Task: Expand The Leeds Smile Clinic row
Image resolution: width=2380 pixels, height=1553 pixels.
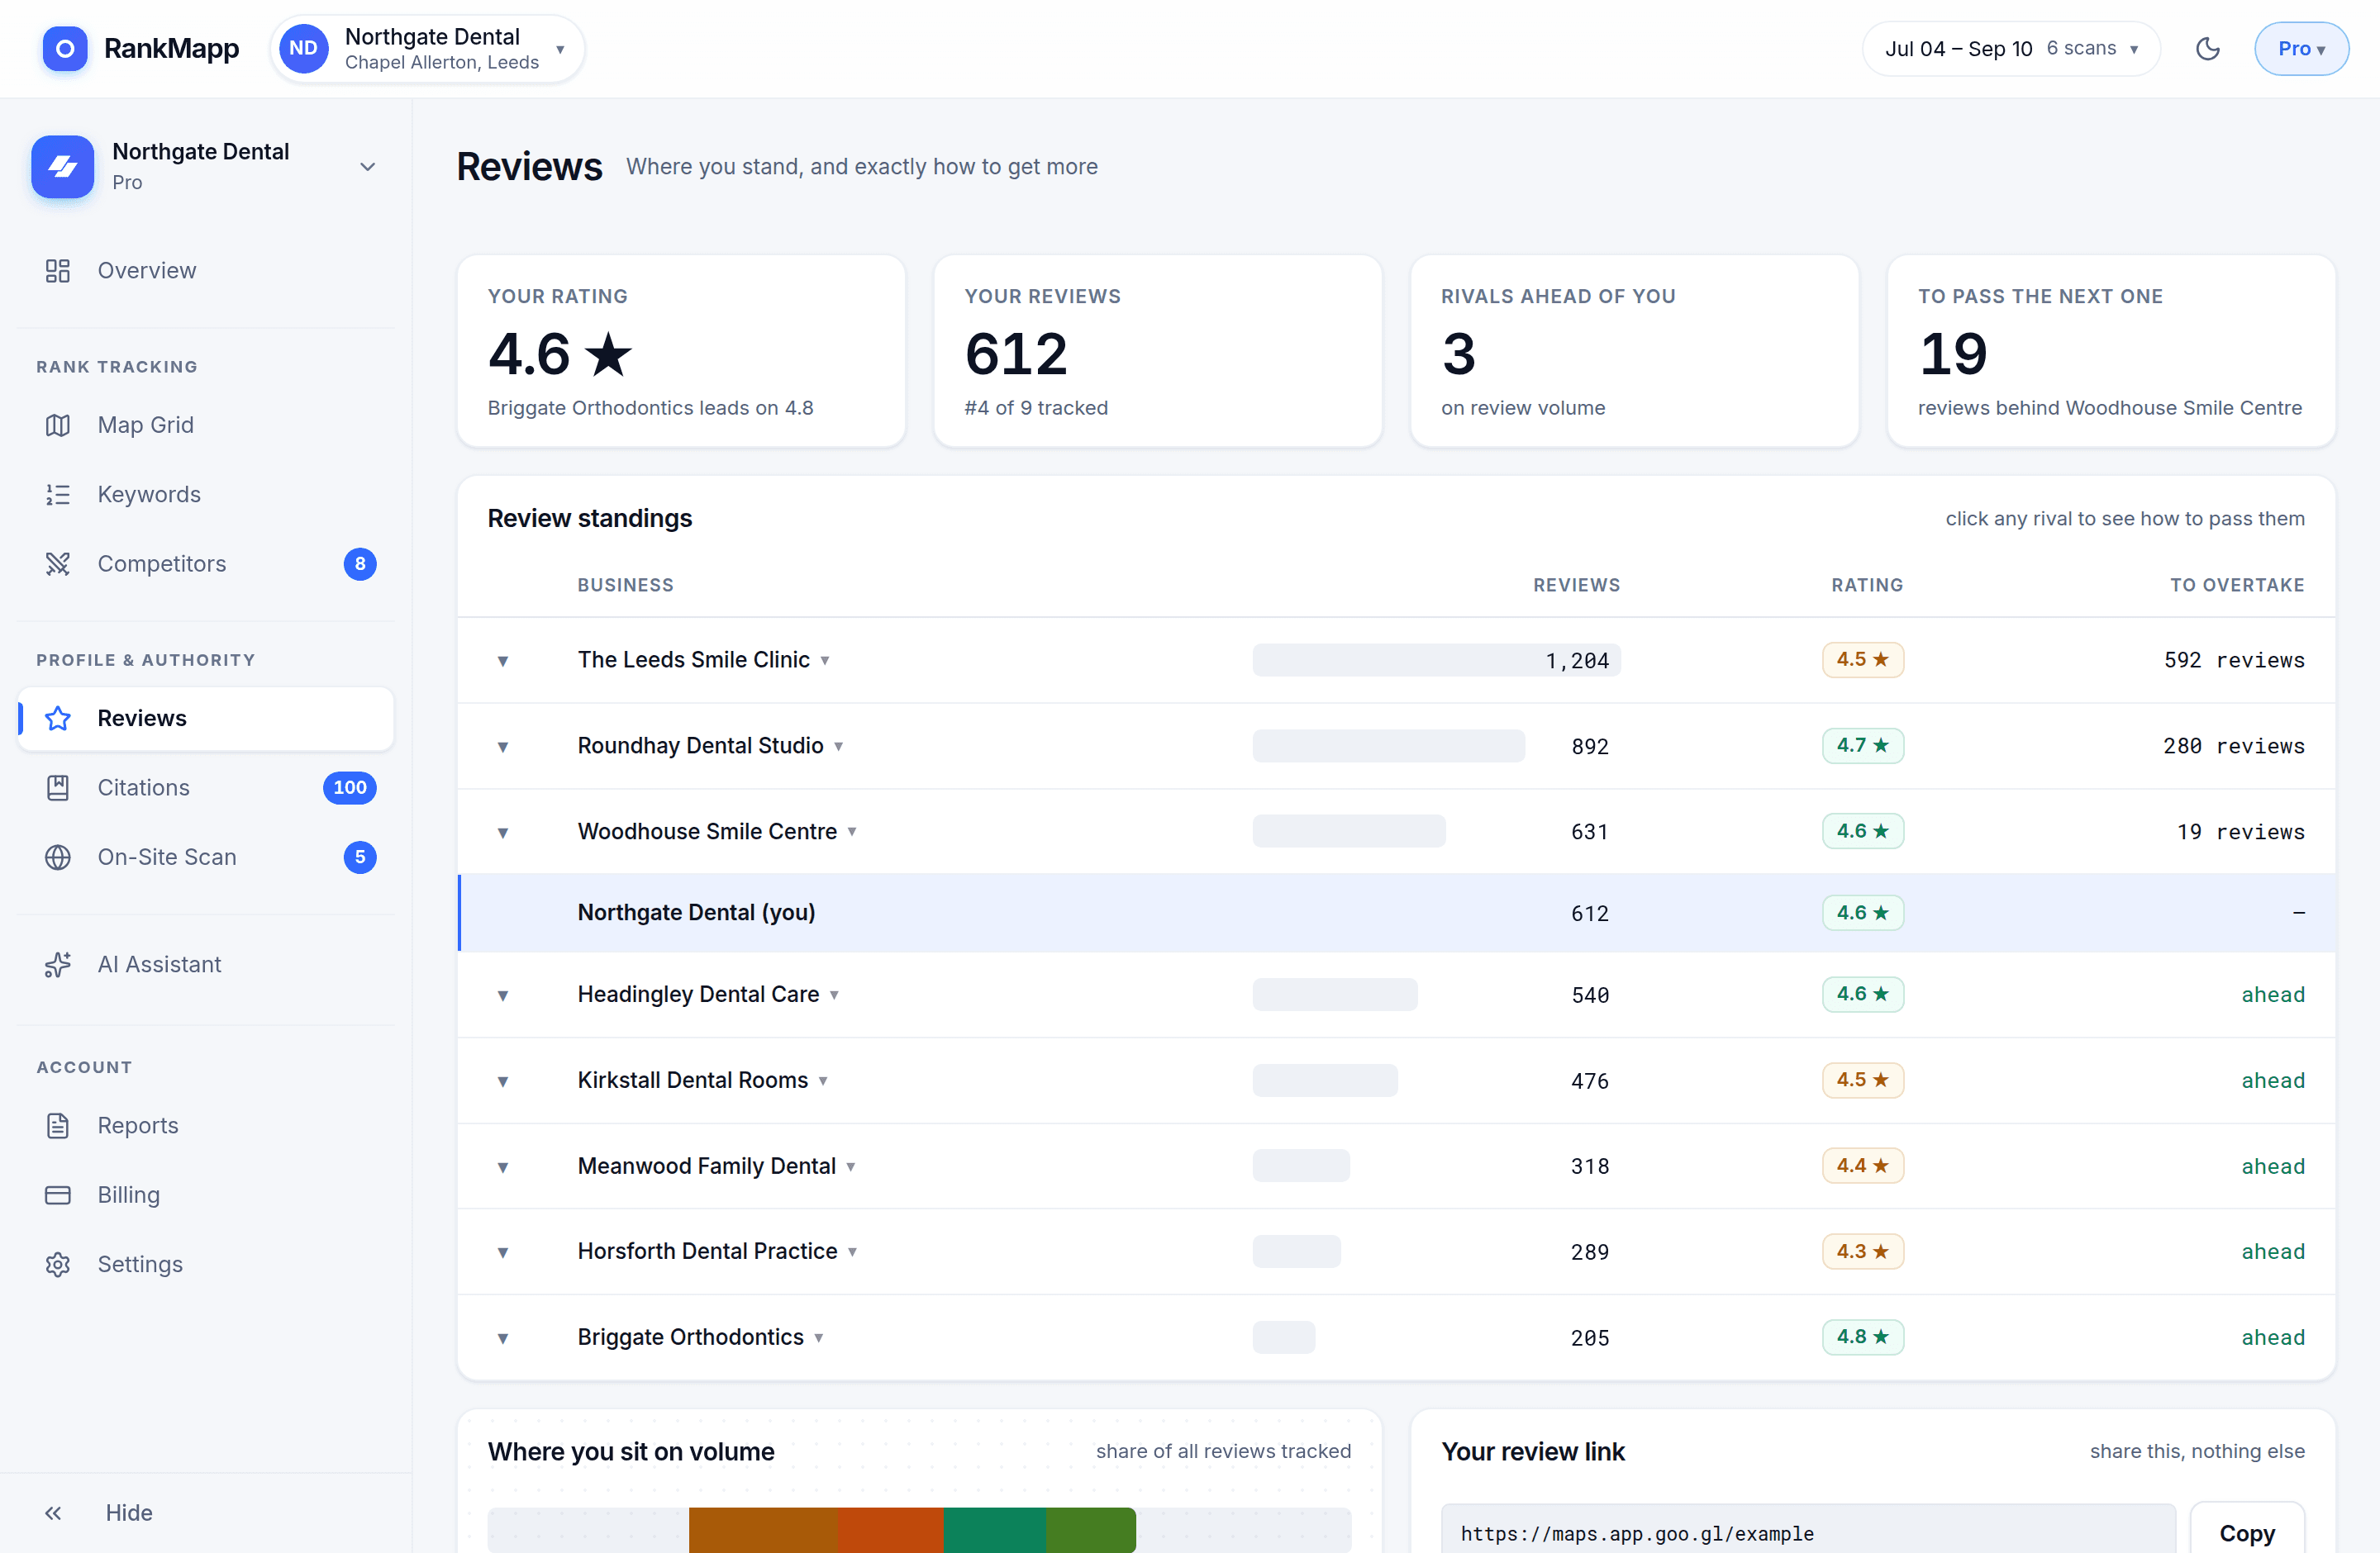Action: [x=503, y=661]
